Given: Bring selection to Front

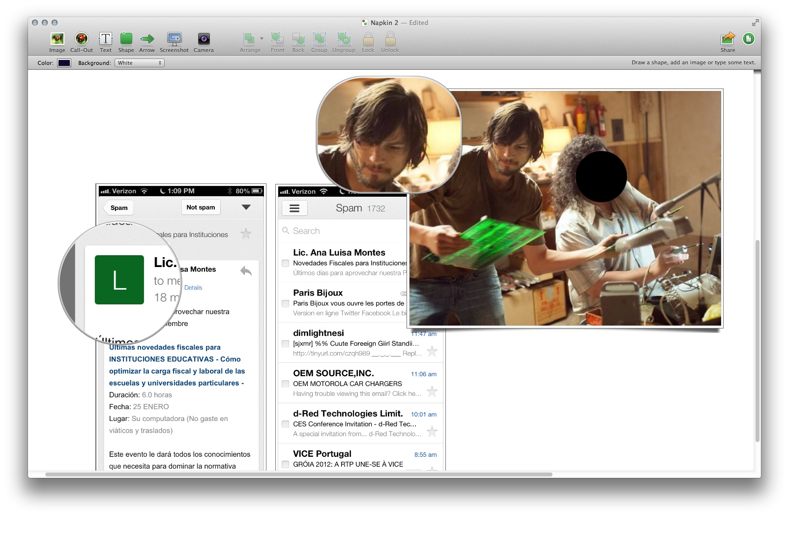Looking at the screenshot, I should (277, 42).
